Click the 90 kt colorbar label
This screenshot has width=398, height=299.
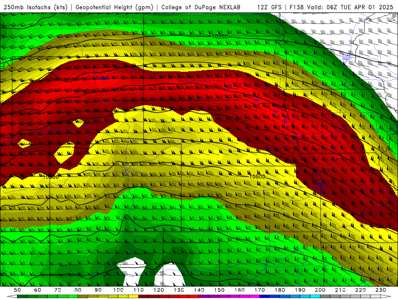pos(98,290)
